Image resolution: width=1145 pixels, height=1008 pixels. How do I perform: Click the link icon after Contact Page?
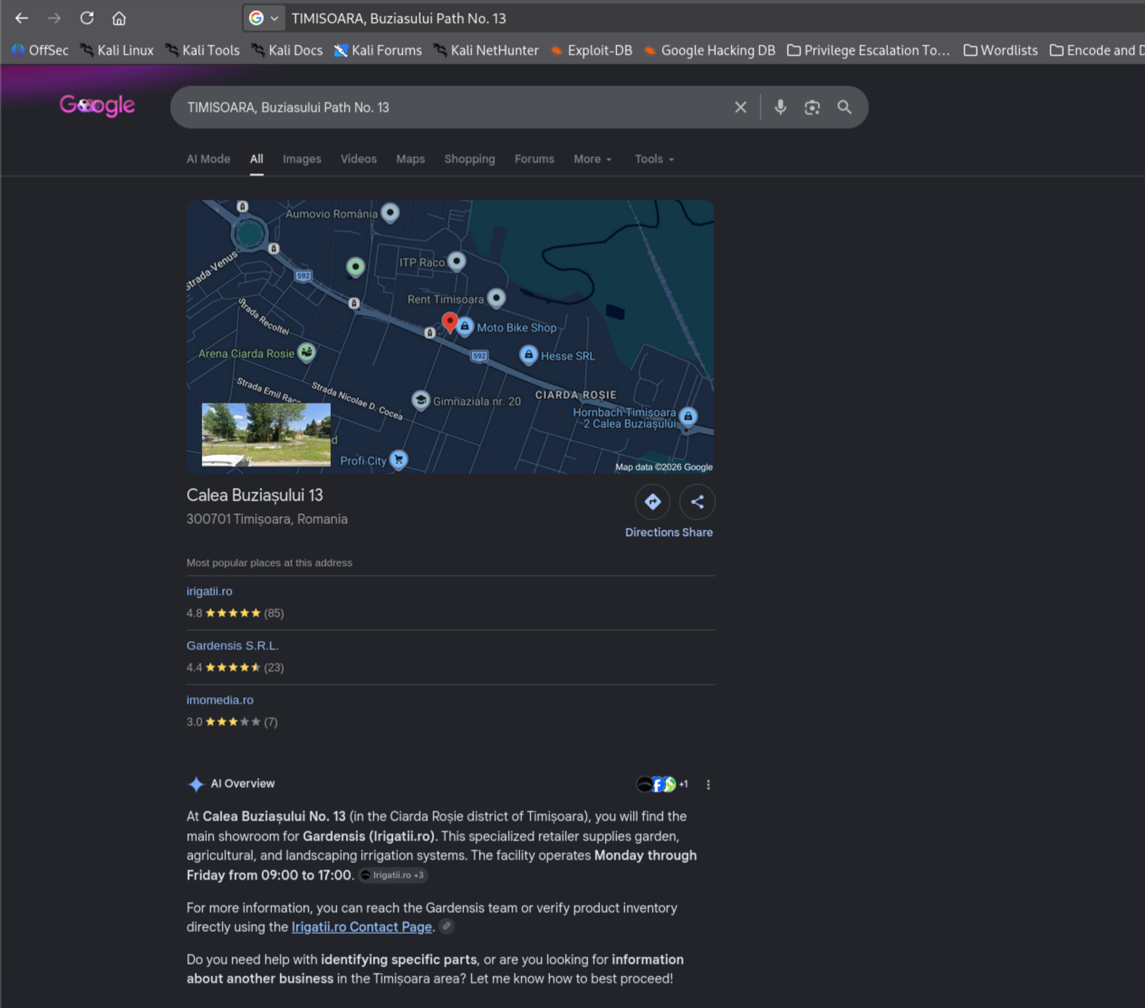(446, 926)
